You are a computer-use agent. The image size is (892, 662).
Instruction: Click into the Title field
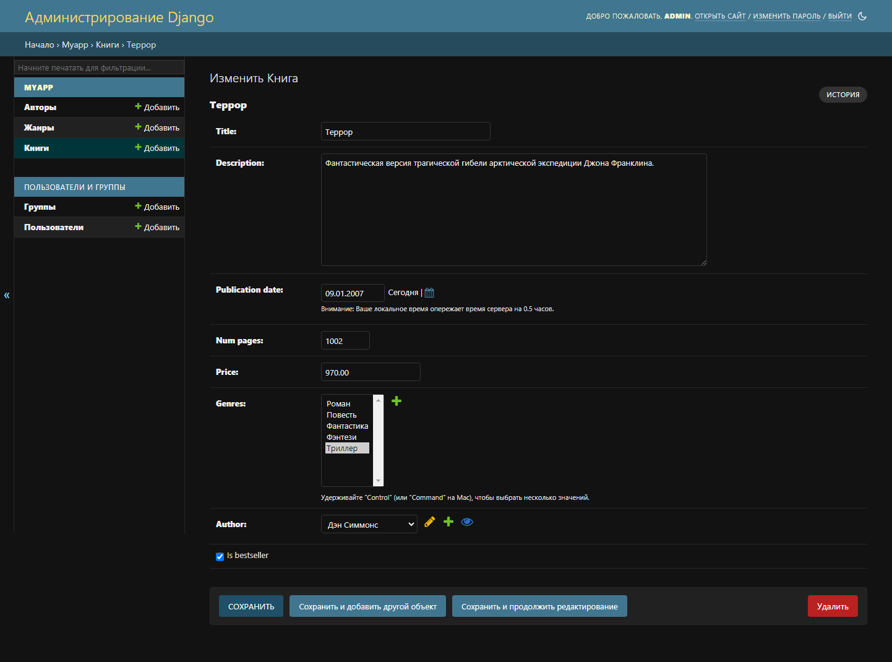(x=406, y=131)
